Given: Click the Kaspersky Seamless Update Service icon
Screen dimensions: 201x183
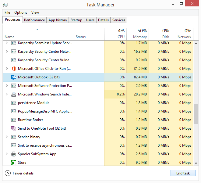Looking at the screenshot, I should coord(14,43).
